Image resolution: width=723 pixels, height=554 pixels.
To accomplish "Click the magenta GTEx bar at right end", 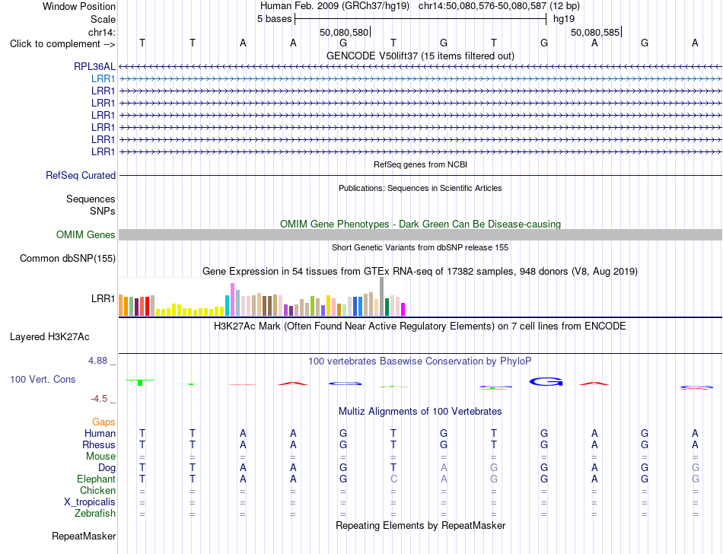I will [403, 309].
